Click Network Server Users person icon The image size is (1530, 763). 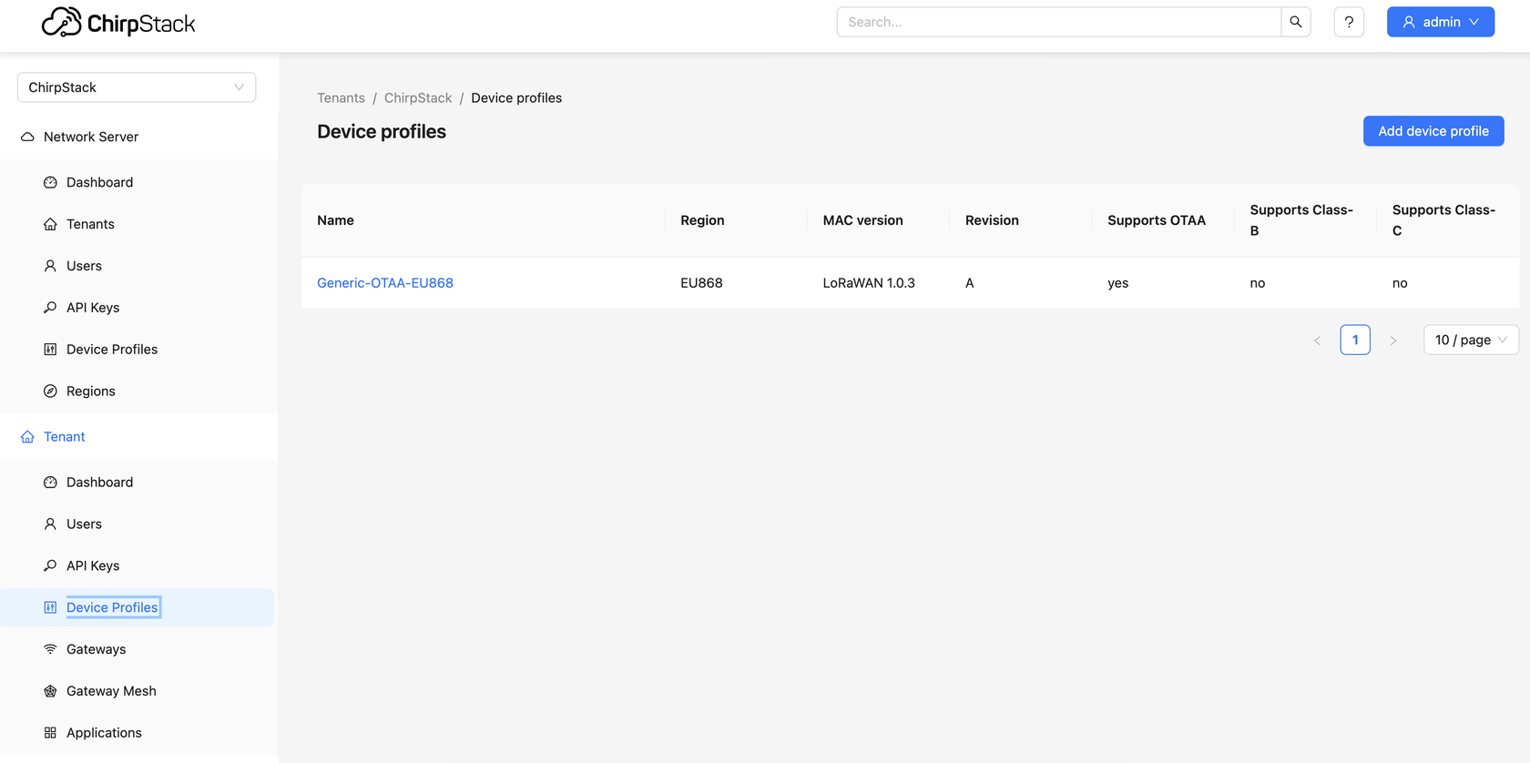point(50,266)
